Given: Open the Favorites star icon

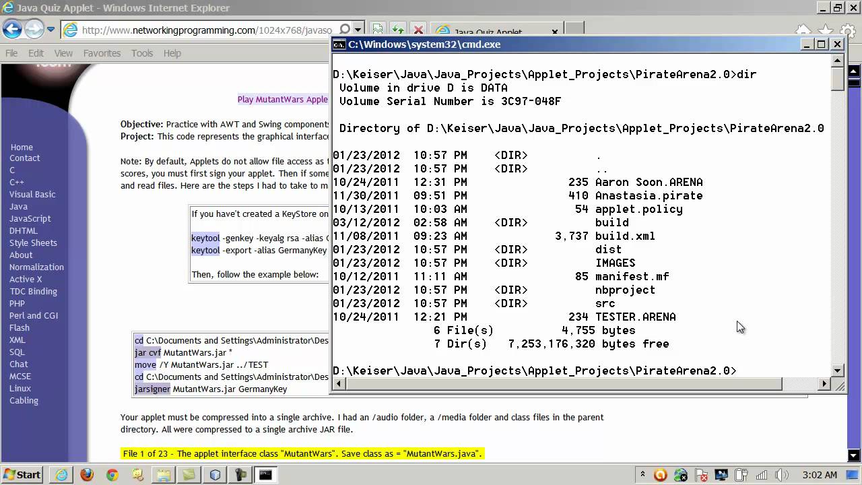Looking at the screenshot, I should click(825, 30).
